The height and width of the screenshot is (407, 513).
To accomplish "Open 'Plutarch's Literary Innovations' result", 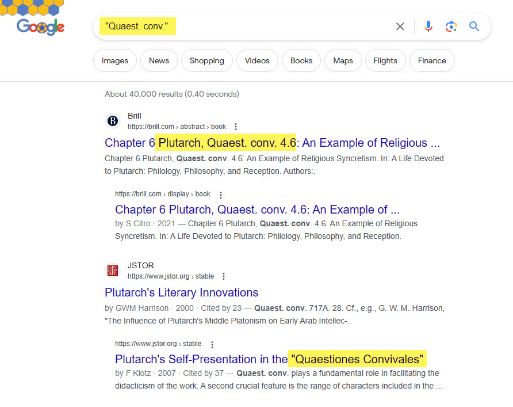I will tap(181, 292).
